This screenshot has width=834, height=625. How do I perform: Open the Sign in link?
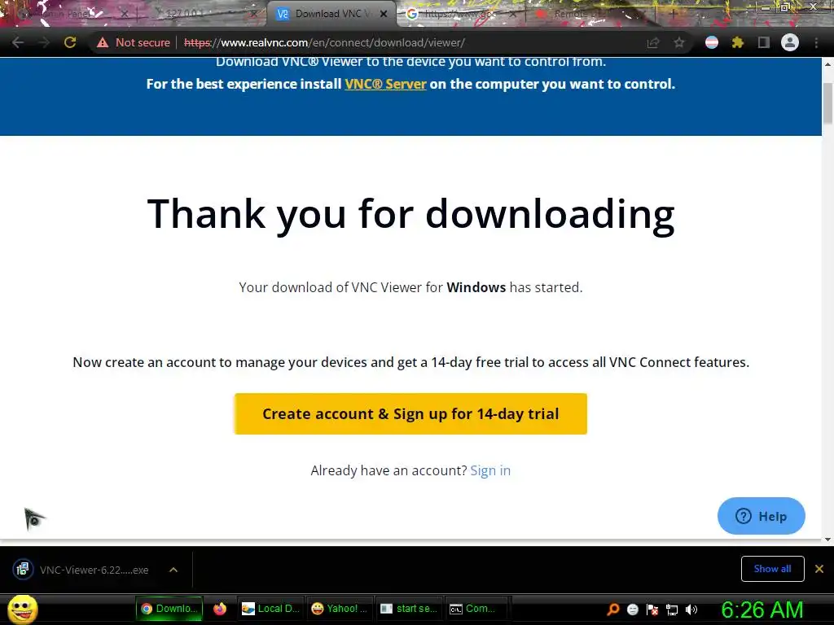(x=490, y=470)
